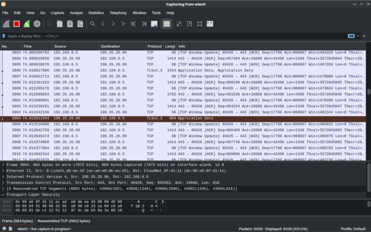Open capture options gear icon
The width and height of the screenshot is (371, 232).
(x=37, y=24)
